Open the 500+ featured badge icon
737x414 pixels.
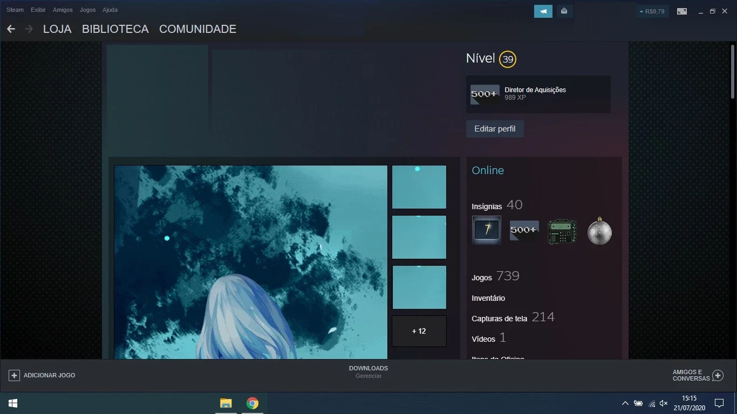pyautogui.click(x=484, y=94)
